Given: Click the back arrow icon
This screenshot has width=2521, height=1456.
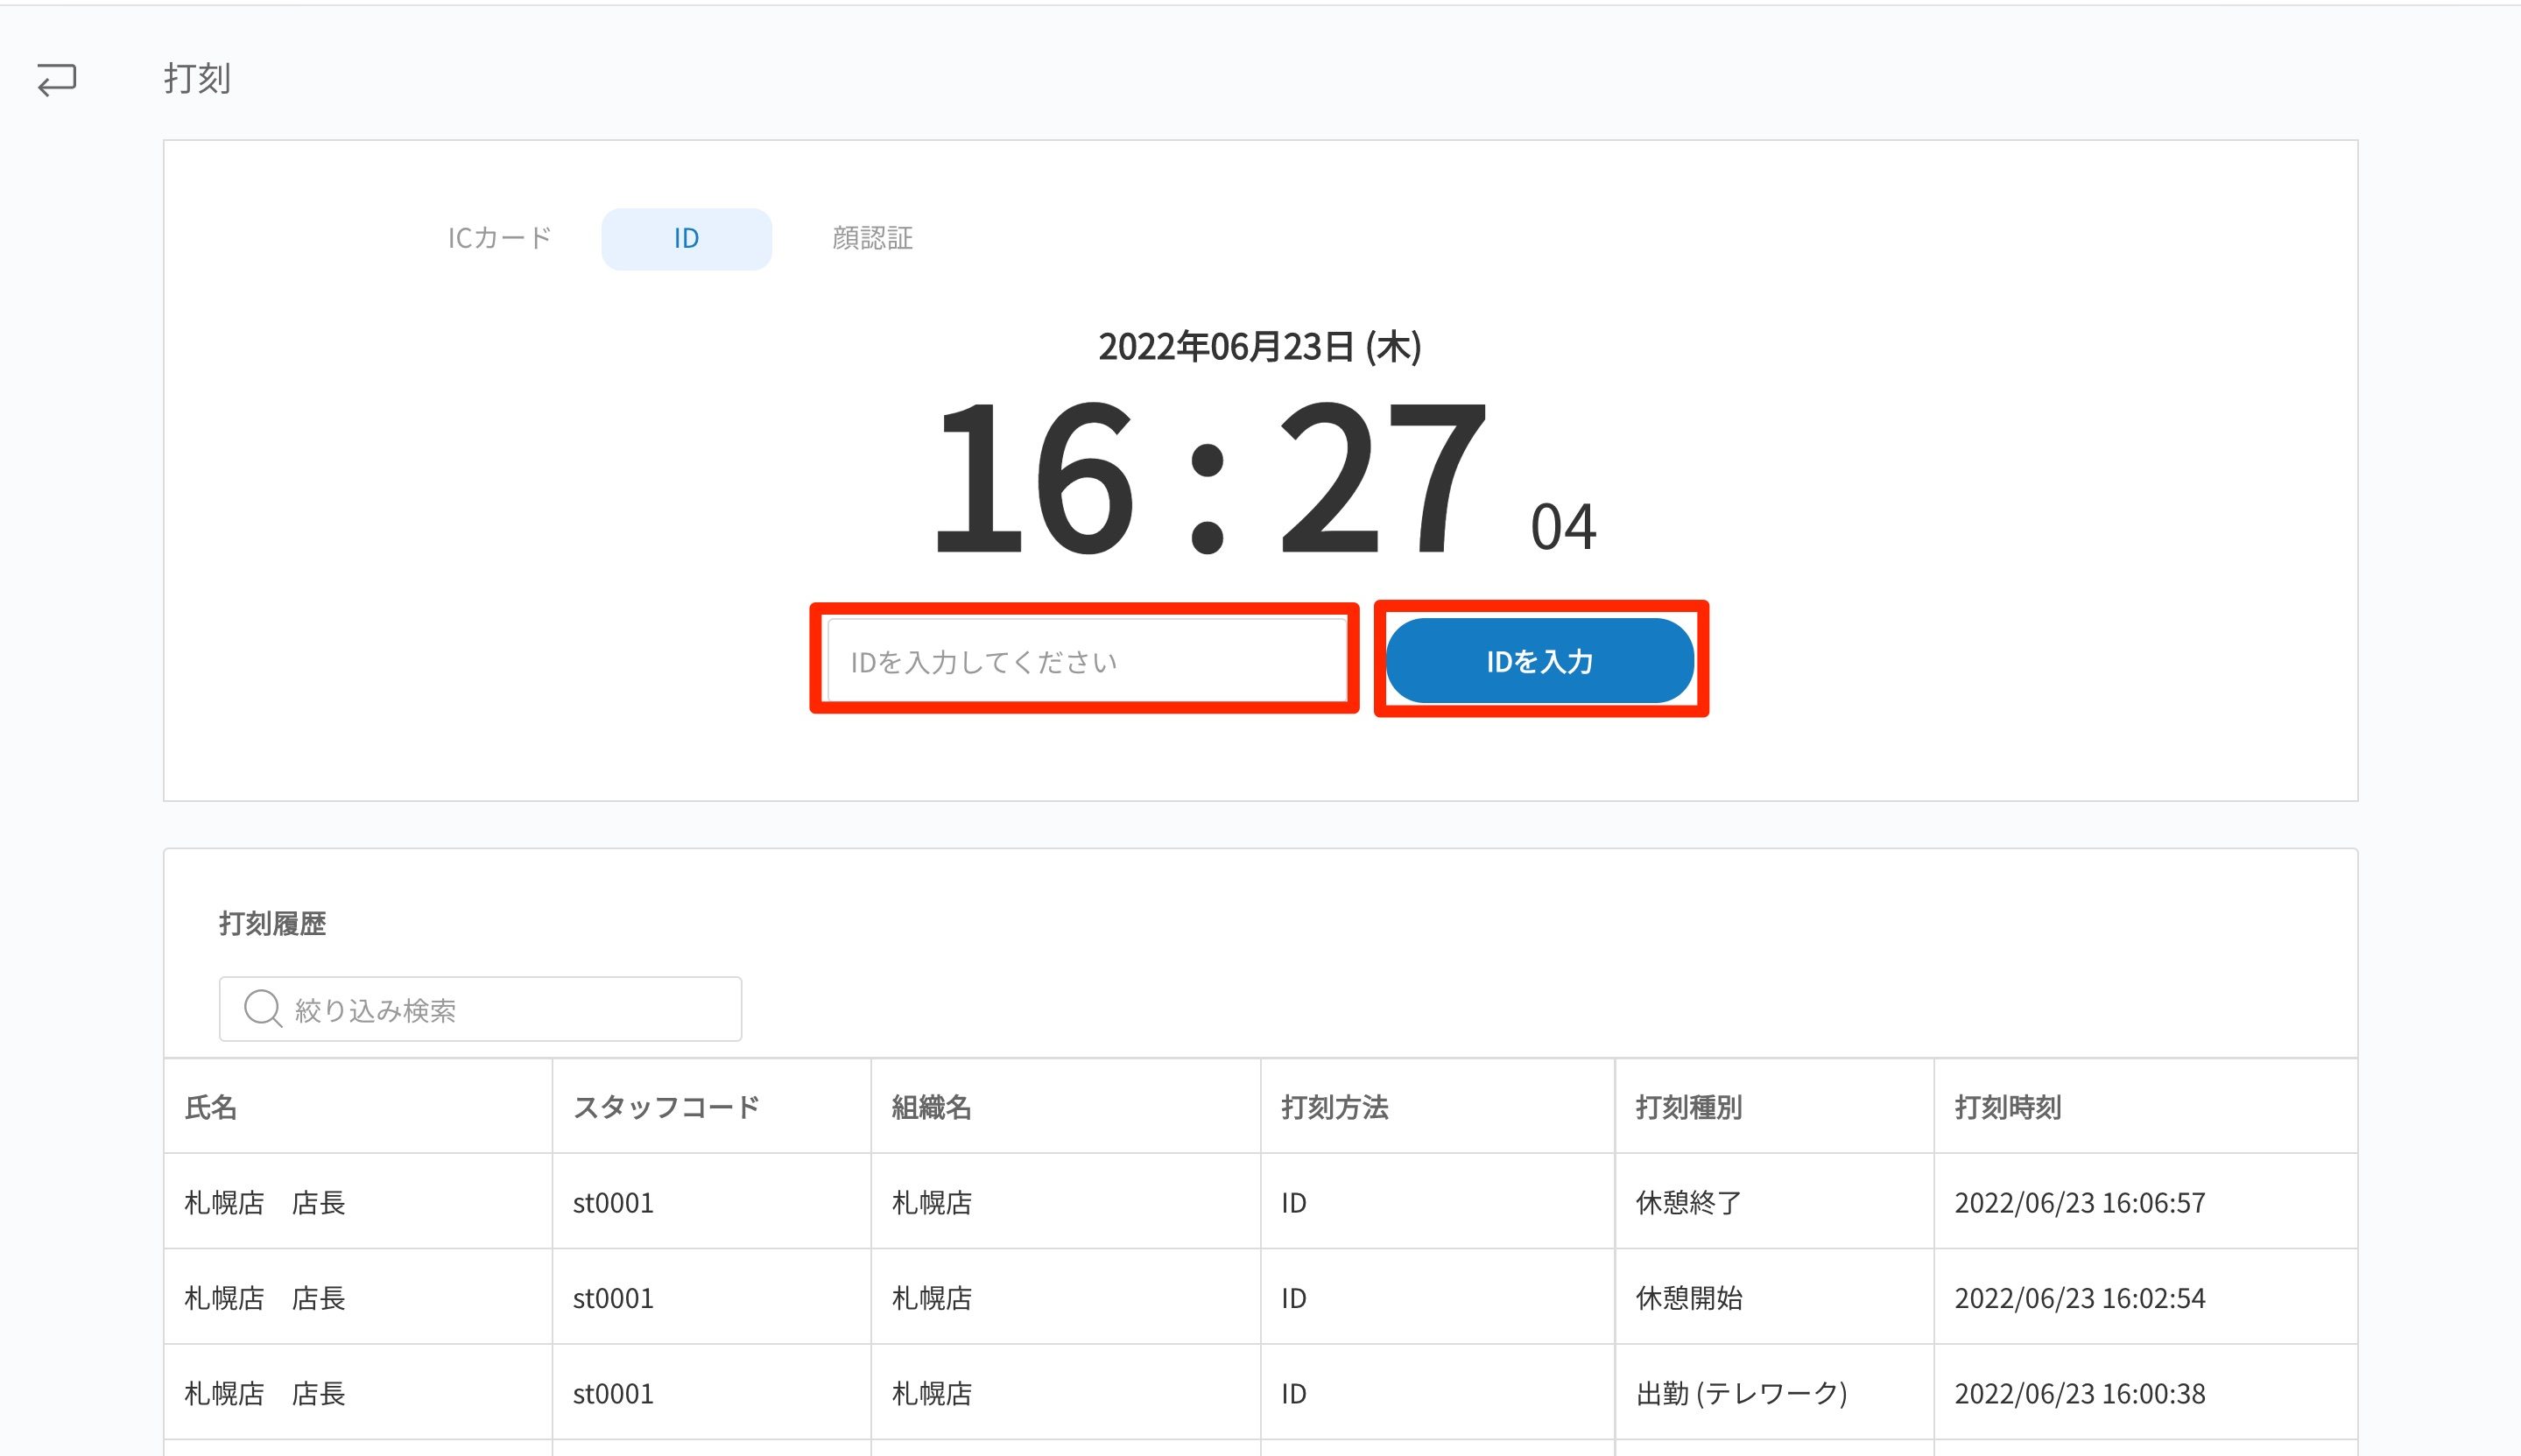Looking at the screenshot, I should [x=57, y=79].
